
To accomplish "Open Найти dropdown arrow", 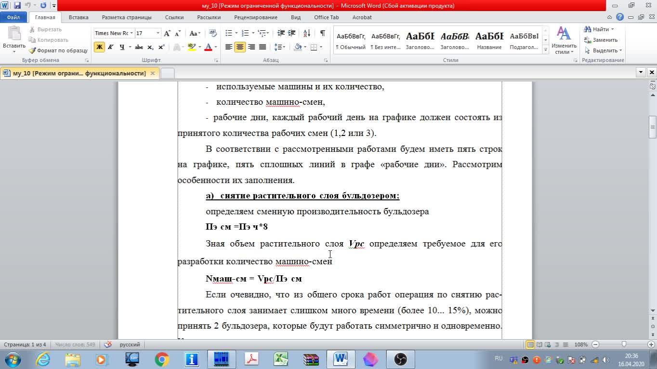I will [612, 29].
